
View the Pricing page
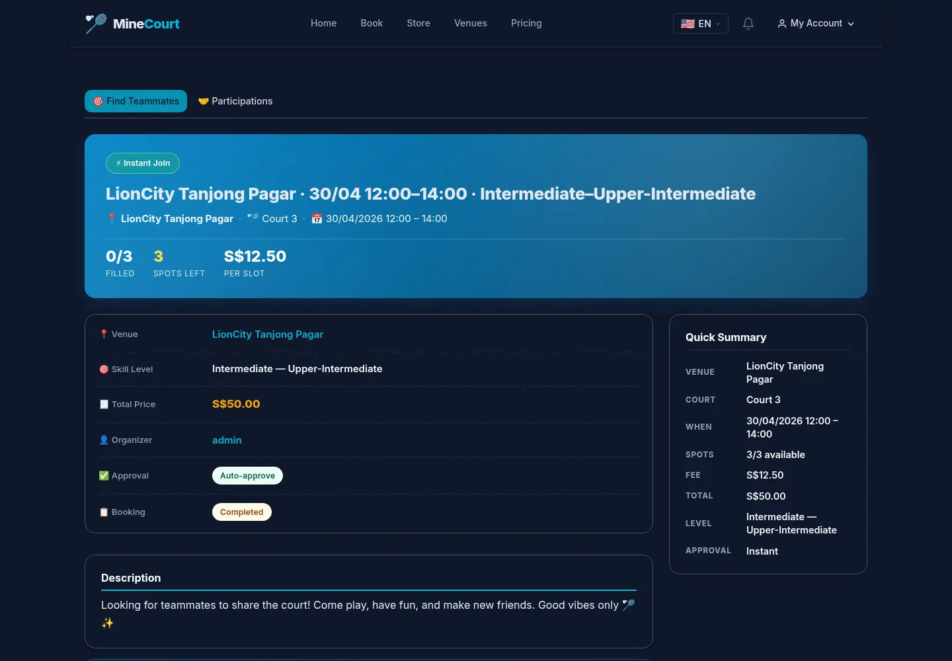pyautogui.click(x=526, y=23)
